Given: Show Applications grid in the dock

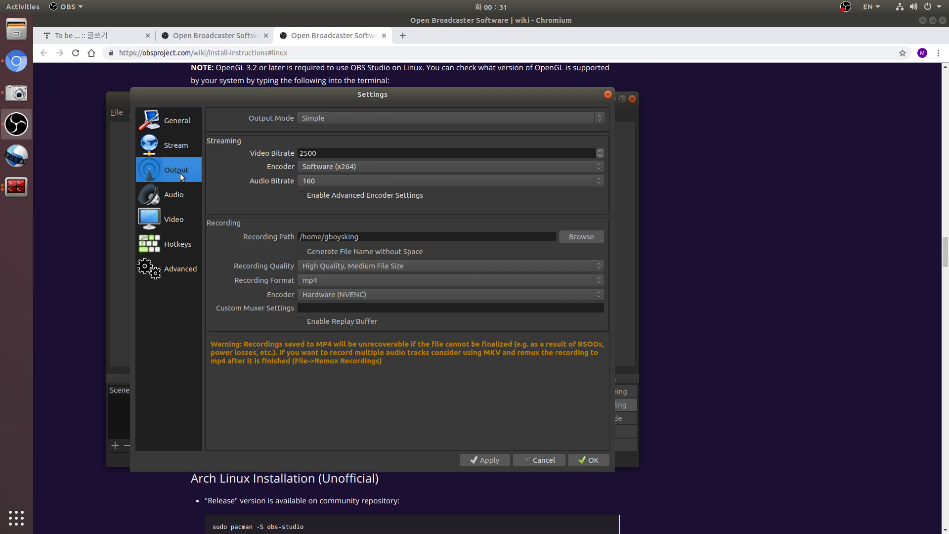Looking at the screenshot, I should point(16,518).
